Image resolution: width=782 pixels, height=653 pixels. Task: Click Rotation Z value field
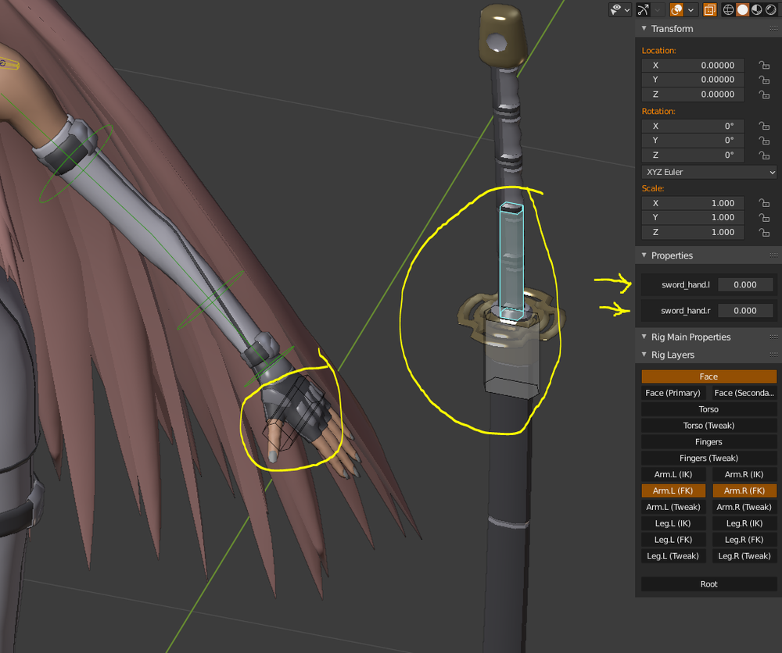click(x=693, y=155)
